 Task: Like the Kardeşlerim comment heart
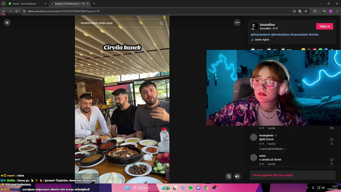(x=331, y=140)
